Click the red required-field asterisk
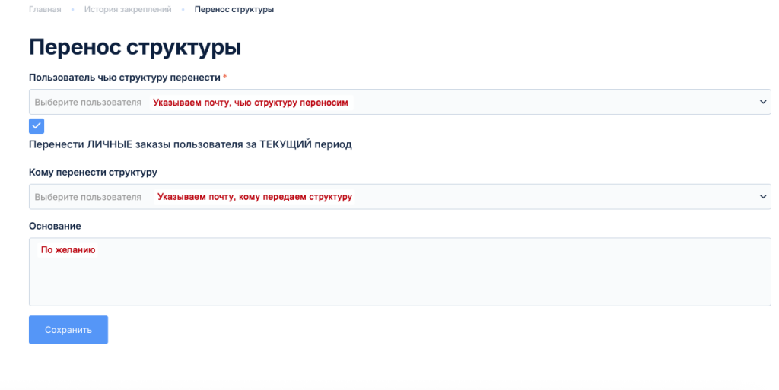 (x=225, y=78)
